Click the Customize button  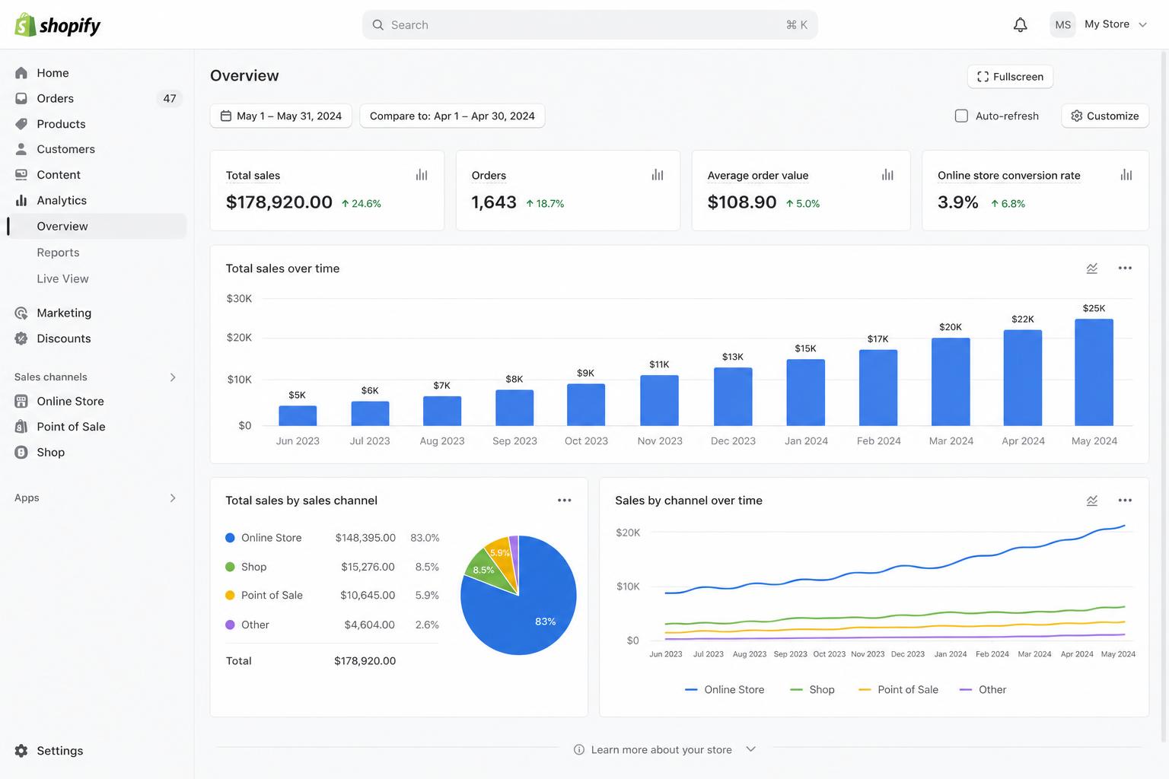(x=1105, y=116)
